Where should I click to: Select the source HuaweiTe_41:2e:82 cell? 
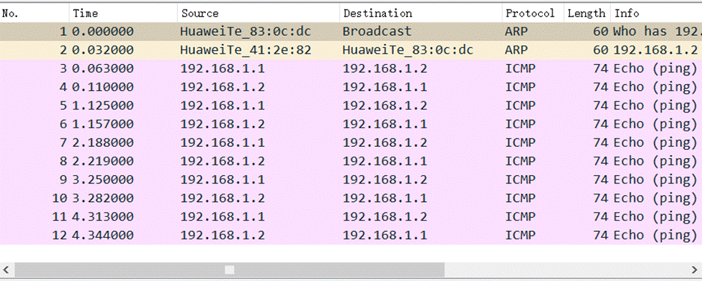(245, 51)
